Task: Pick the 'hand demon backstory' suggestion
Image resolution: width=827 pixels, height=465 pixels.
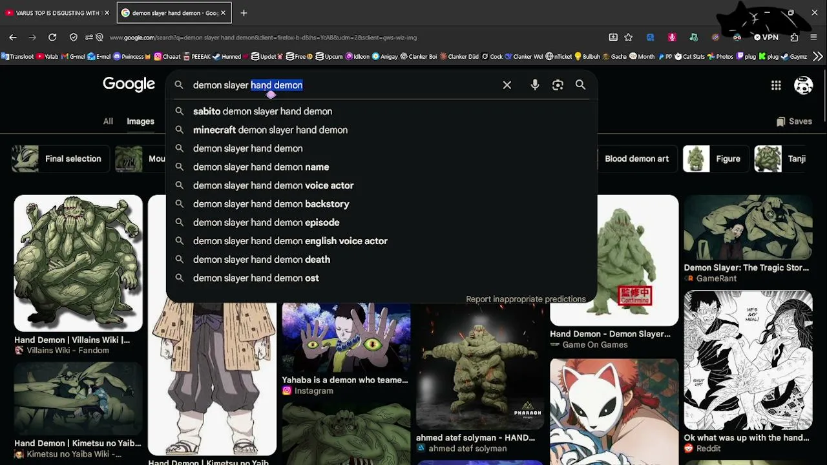Action: click(x=381, y=204)
